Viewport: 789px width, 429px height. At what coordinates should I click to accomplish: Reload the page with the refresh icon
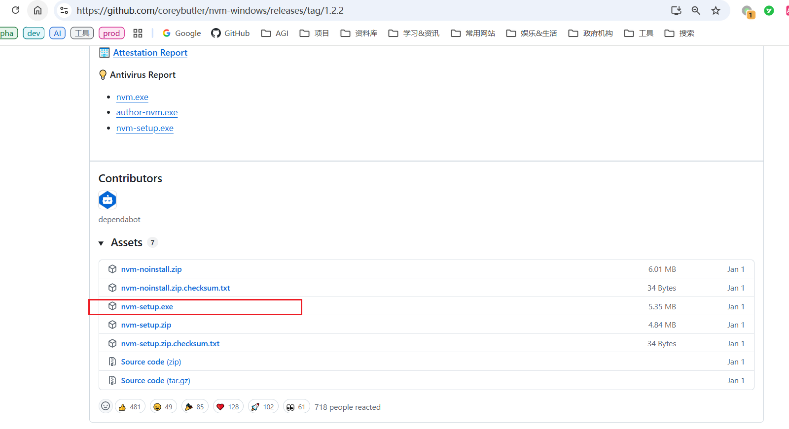point(15,10)
